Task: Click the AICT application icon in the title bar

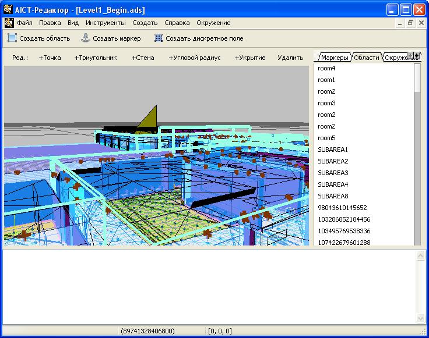Action: (x=9, y=10)
